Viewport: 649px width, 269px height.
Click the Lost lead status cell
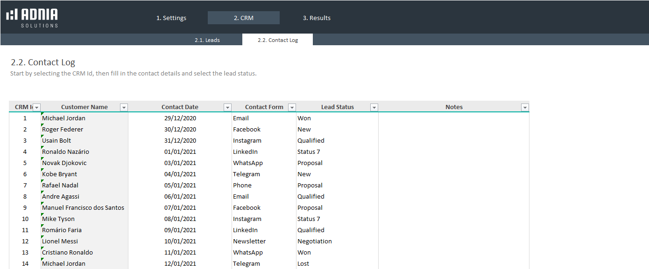(336, 264)
